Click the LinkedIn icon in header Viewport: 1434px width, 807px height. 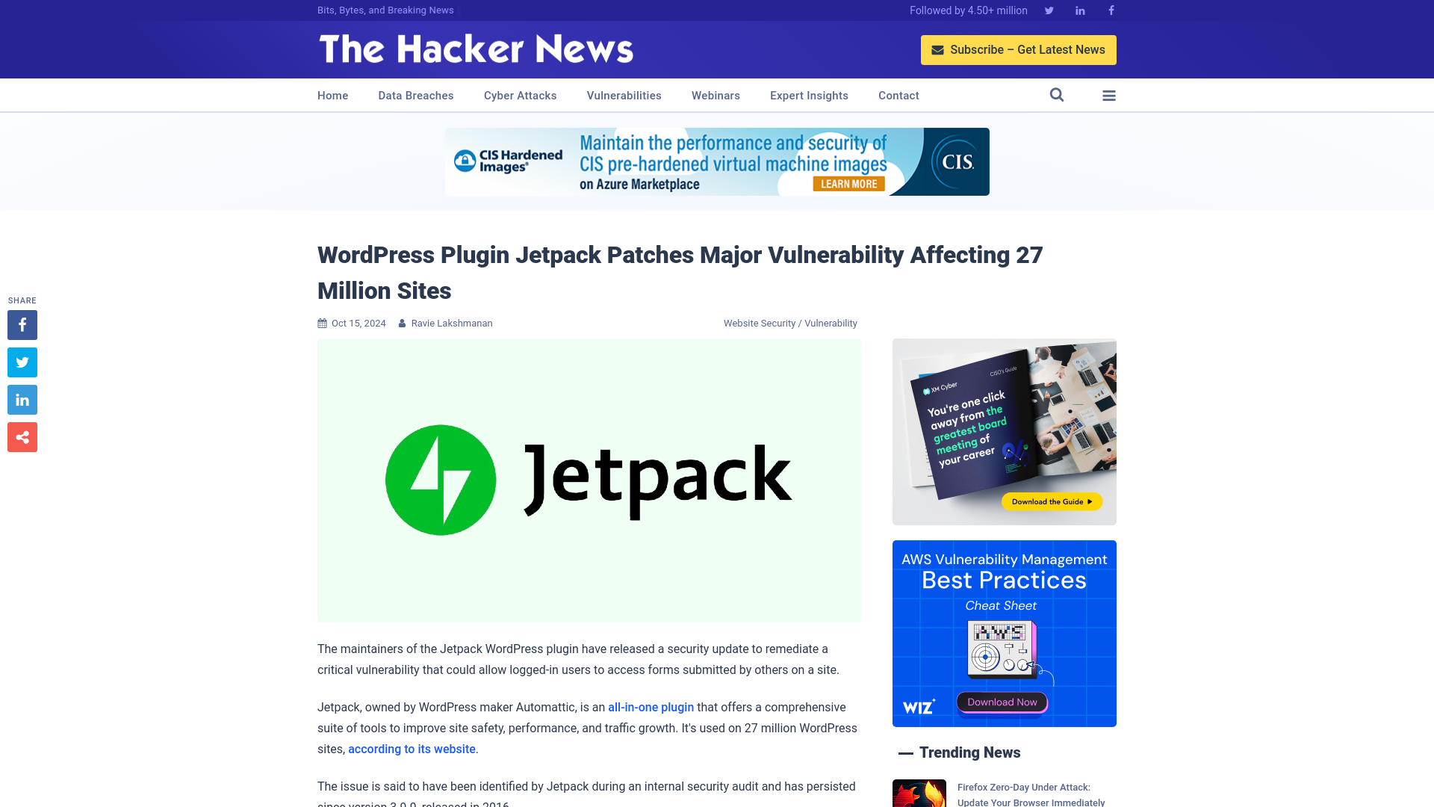pos(1079,10)
